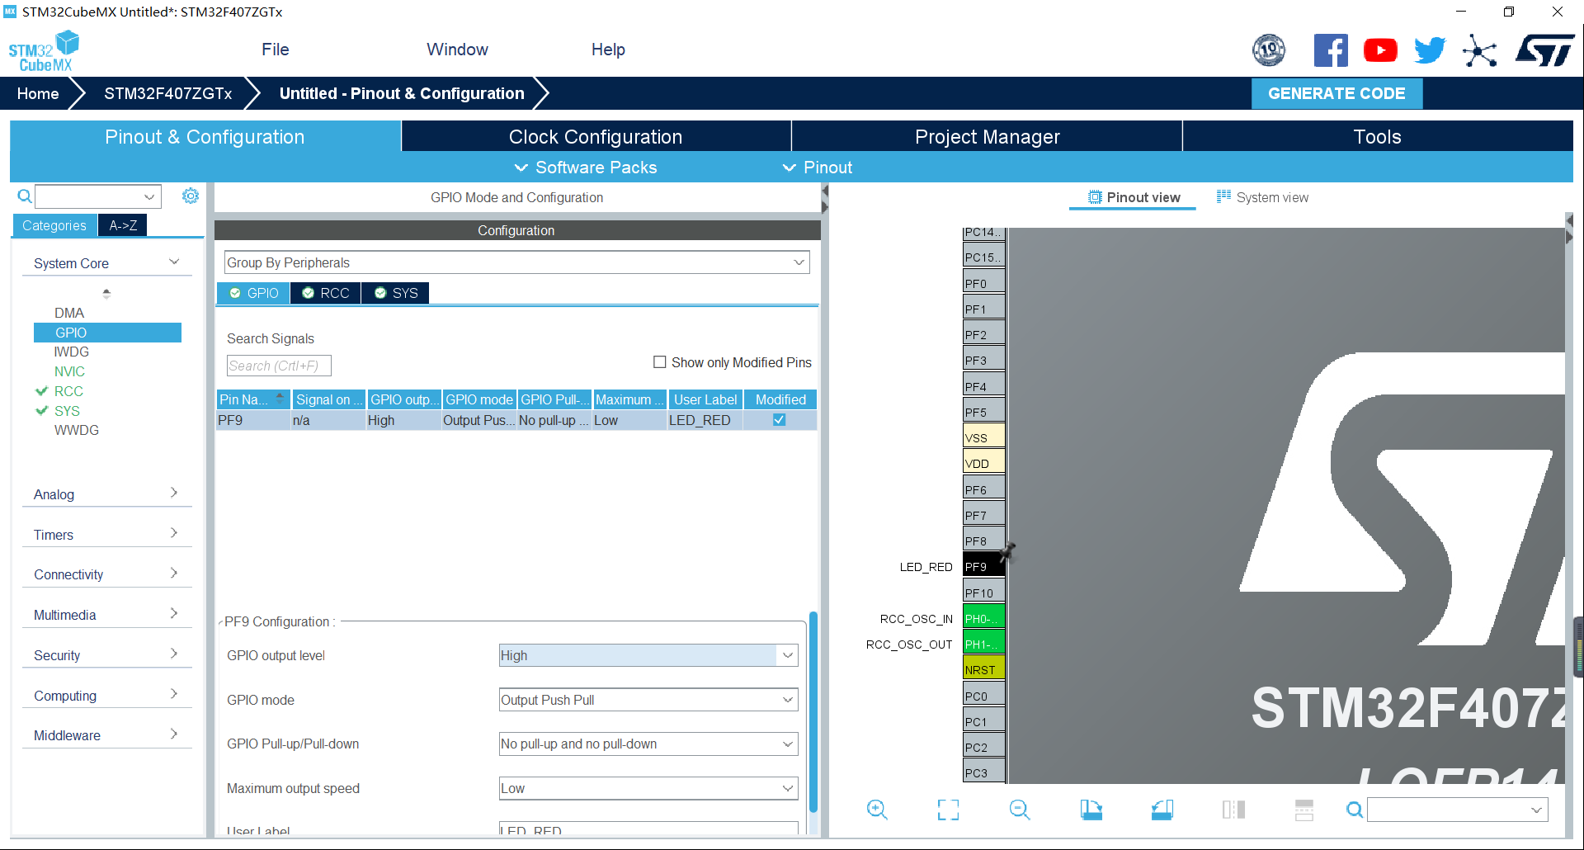The image size is (1584, 850).
Task: Click the Search Signals input field
Action: (279, 366)
